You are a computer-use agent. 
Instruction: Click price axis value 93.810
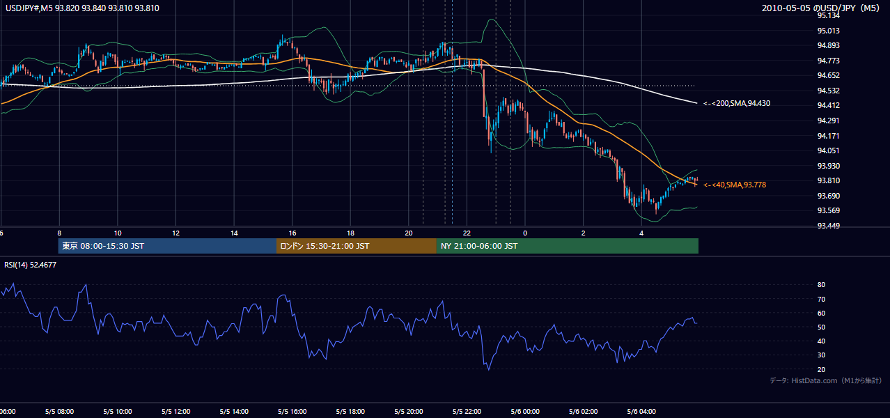click(828, 180)
